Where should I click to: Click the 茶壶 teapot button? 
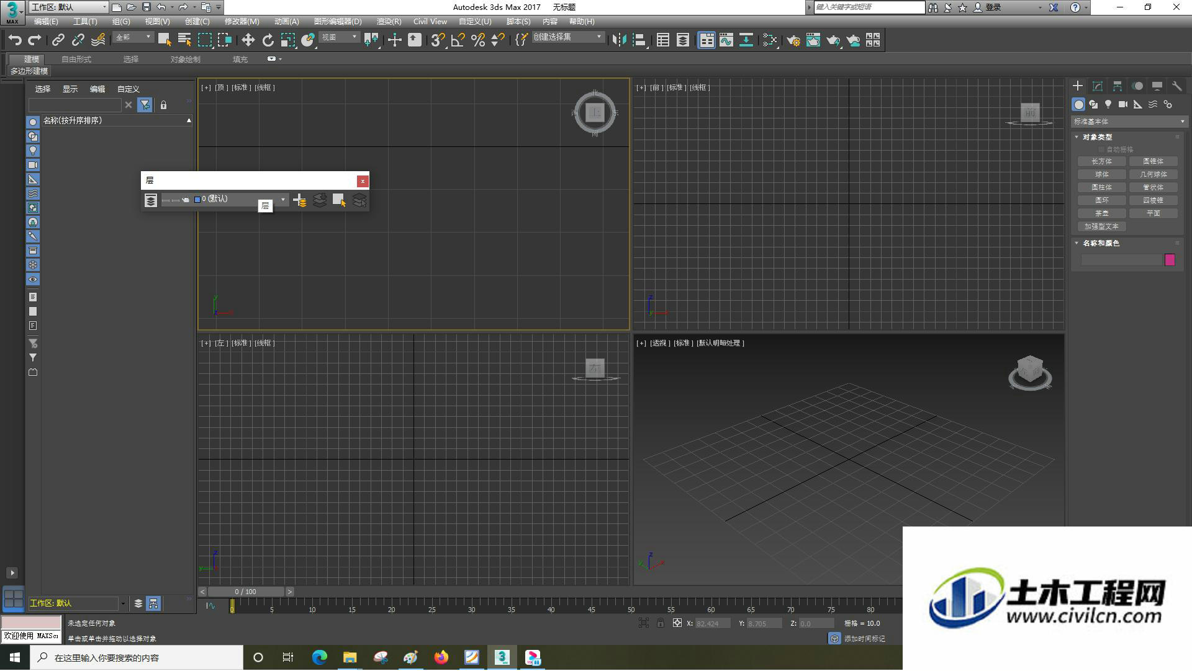click(x=1102, y=213)
